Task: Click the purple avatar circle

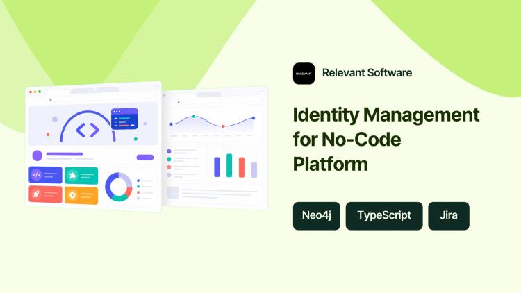Action: (x=38, y=156)
